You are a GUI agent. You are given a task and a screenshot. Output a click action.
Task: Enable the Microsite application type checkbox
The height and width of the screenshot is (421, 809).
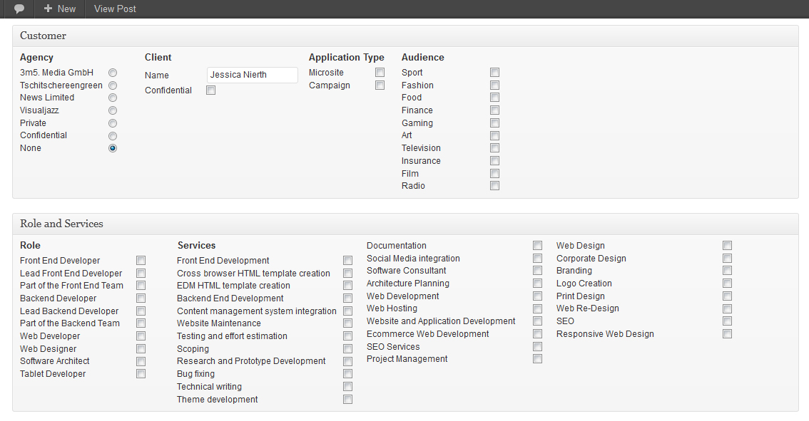(x=380, y=73)
